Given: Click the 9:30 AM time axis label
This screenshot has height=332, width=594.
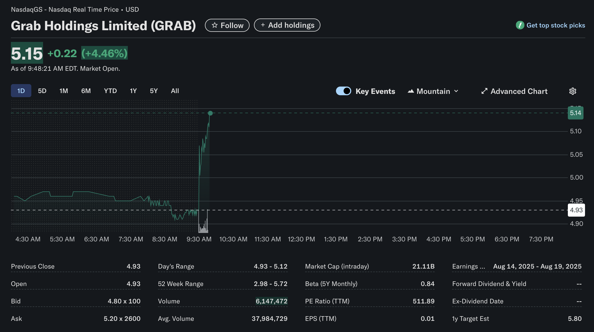Looking at the screenshot, I should pyautogui.click(x=199, y=239).
